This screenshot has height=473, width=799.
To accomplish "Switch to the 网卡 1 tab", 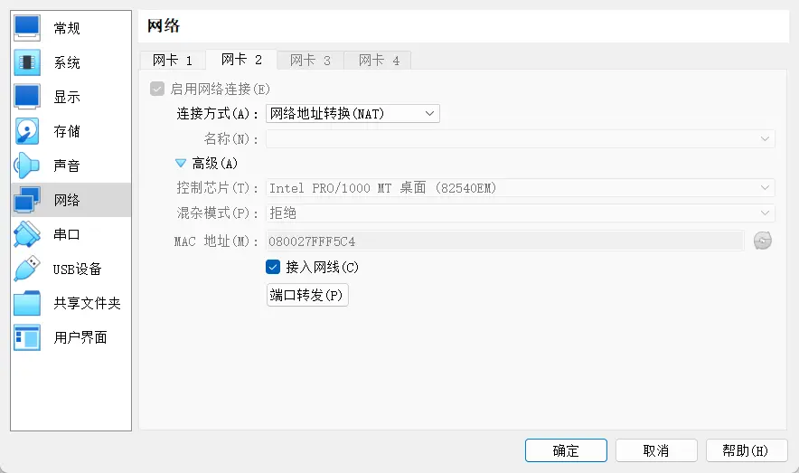I will tap(173, 61).
